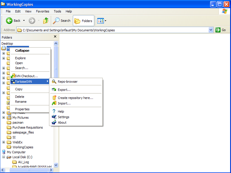Choose Delete in context menu
The width and height of the screenshot is (231, 173).
pyautogui.click(x=30, y=97)
